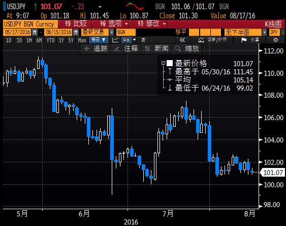Toggle the white 最新价格 series box

[170, 63]
